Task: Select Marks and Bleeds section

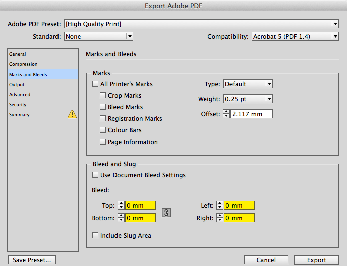Action: [43, 74]
